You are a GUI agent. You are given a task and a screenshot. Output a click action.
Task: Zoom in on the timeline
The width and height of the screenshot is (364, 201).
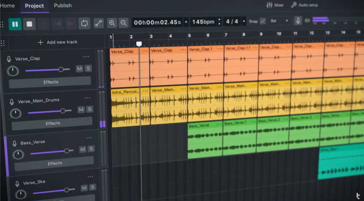click(x=112, y=23)
